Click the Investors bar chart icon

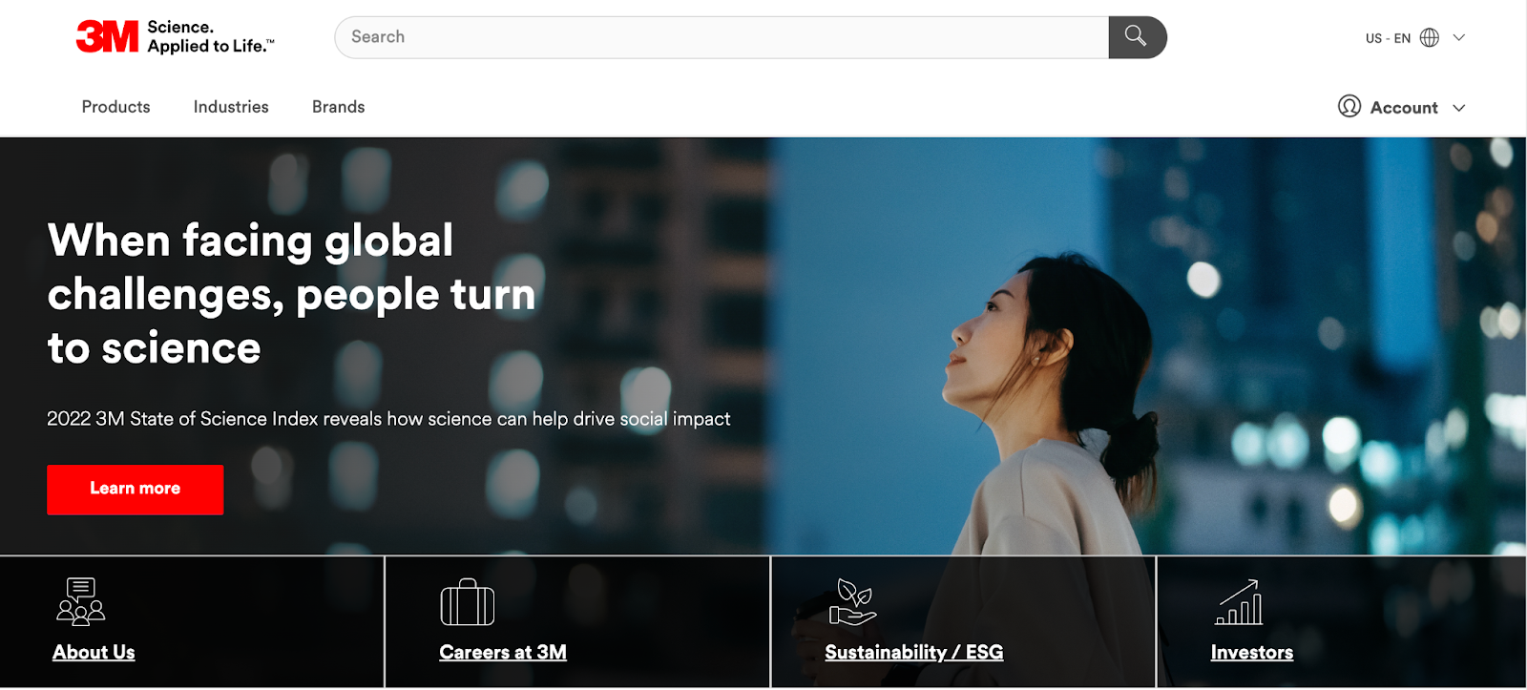[x=1239, y=602]
